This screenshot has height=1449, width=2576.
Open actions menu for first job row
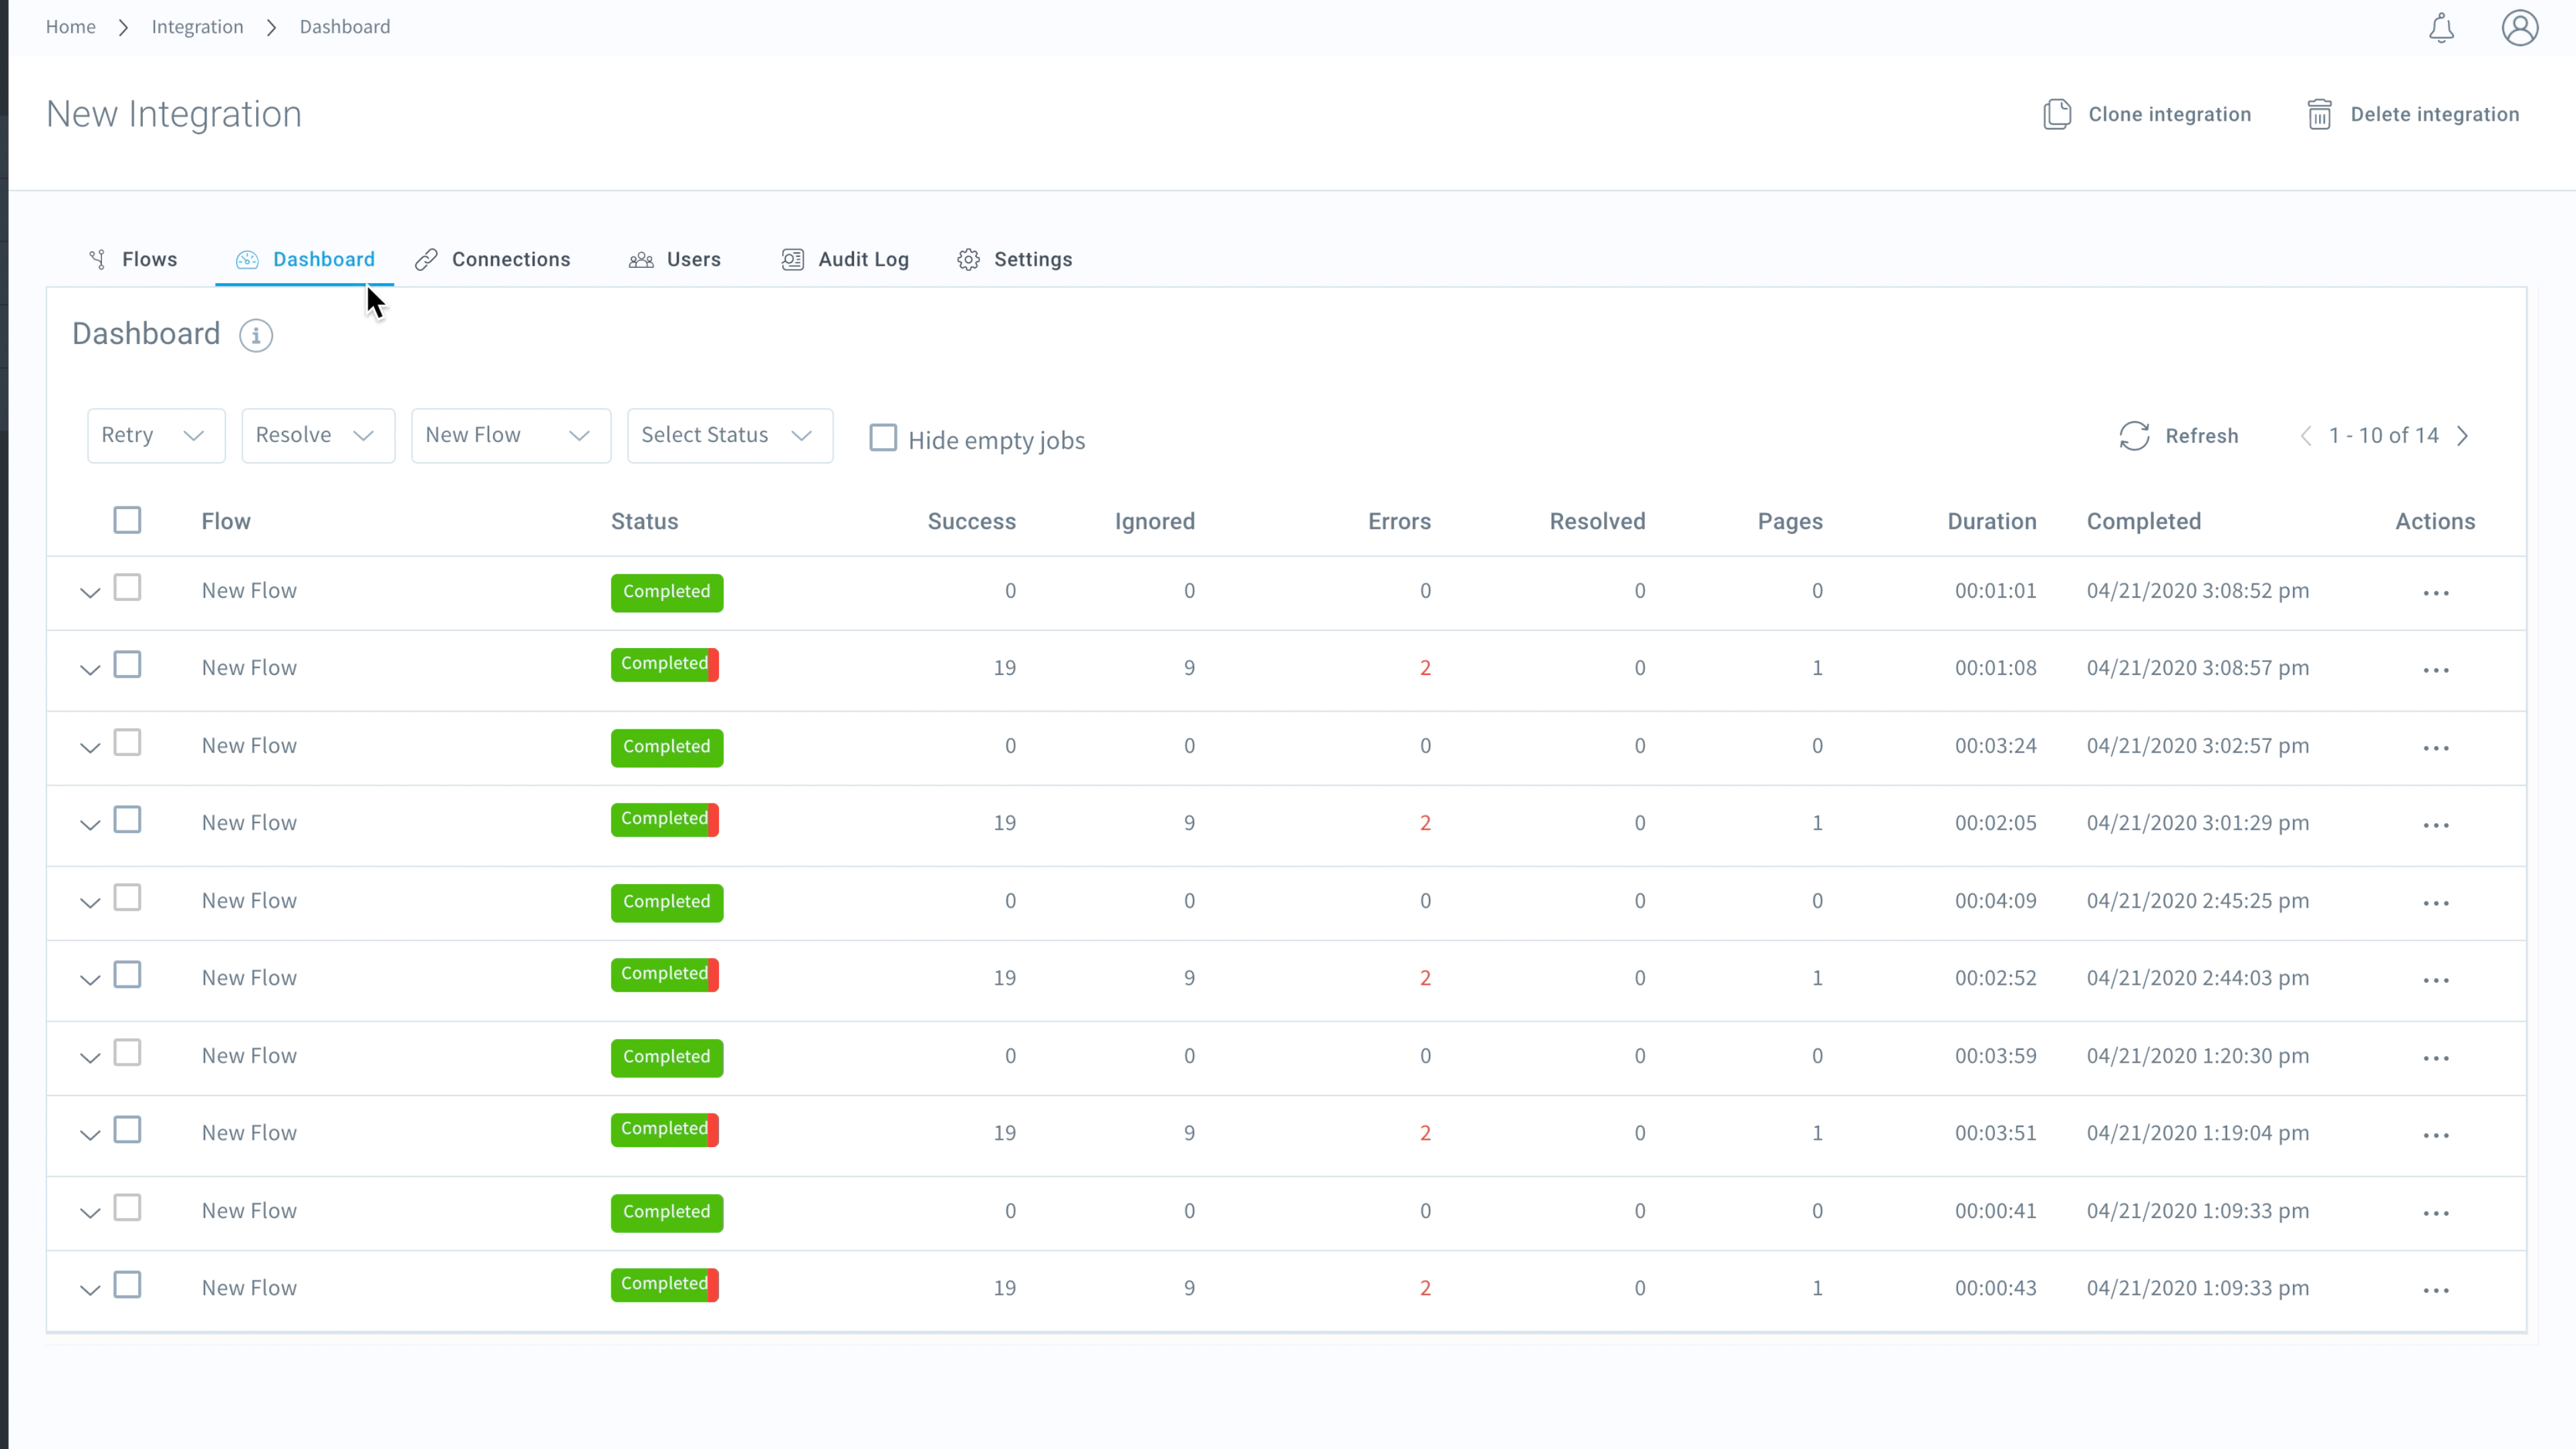[x=2436, y=593]
